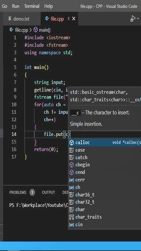Click the main() cube icon in breadcrumb
The image size is (141, 251).
pos(36,30)
